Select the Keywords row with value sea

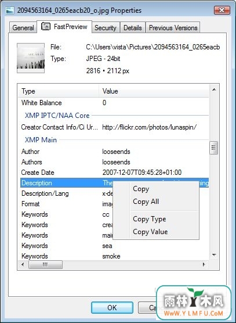click(114, 246)
